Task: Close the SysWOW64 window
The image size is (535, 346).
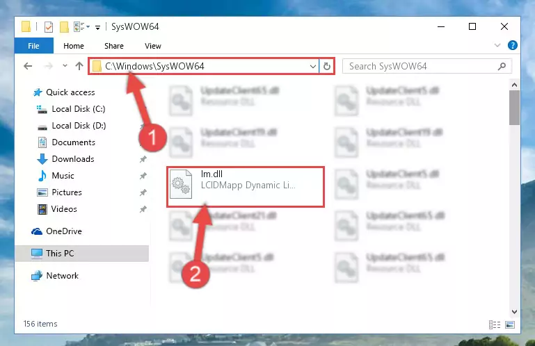Action: pos(504,26)
